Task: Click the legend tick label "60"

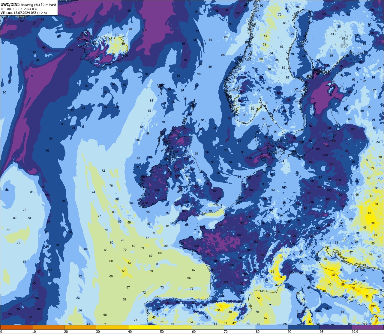Action: click(194, 332)
